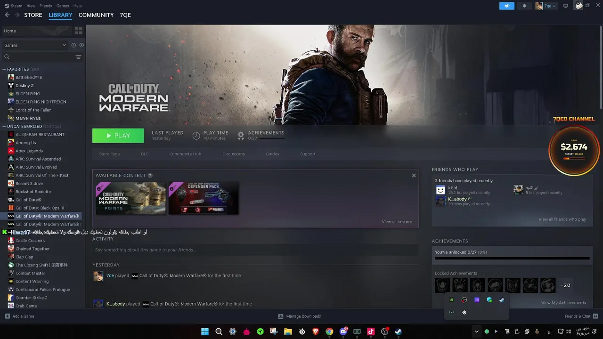603x339 pixels.
Task: Click the Achievements trophy gear icon
Action: coord(241,136)
